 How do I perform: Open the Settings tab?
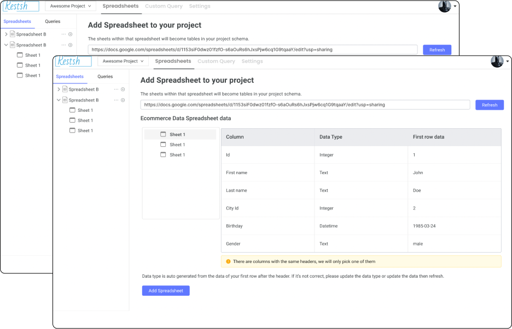tap(252, 62)
